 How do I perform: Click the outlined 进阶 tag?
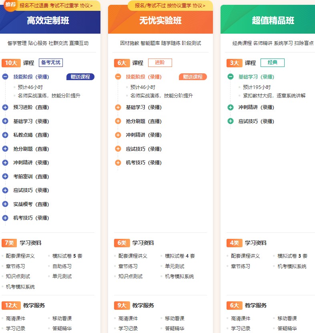(x=160, y=63)
